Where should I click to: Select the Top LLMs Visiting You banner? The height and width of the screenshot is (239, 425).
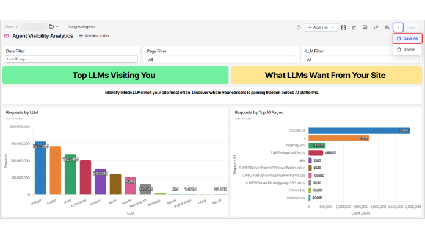(115, 75)
